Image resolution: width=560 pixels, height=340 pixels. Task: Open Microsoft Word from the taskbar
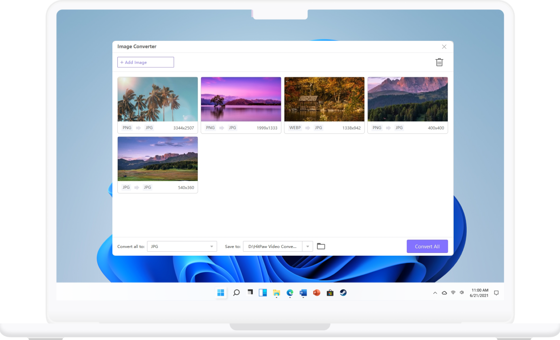pyautogui.click(x=303, y=293)
